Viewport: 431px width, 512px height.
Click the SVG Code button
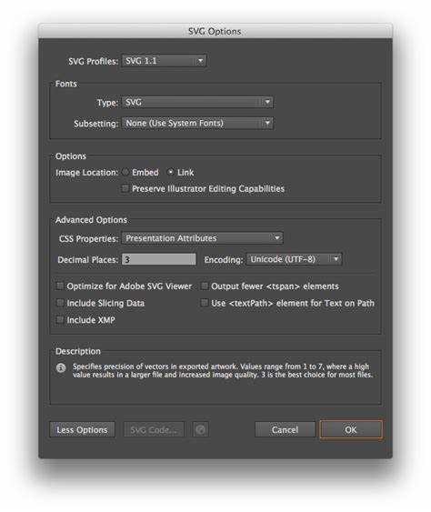[154, 430]
